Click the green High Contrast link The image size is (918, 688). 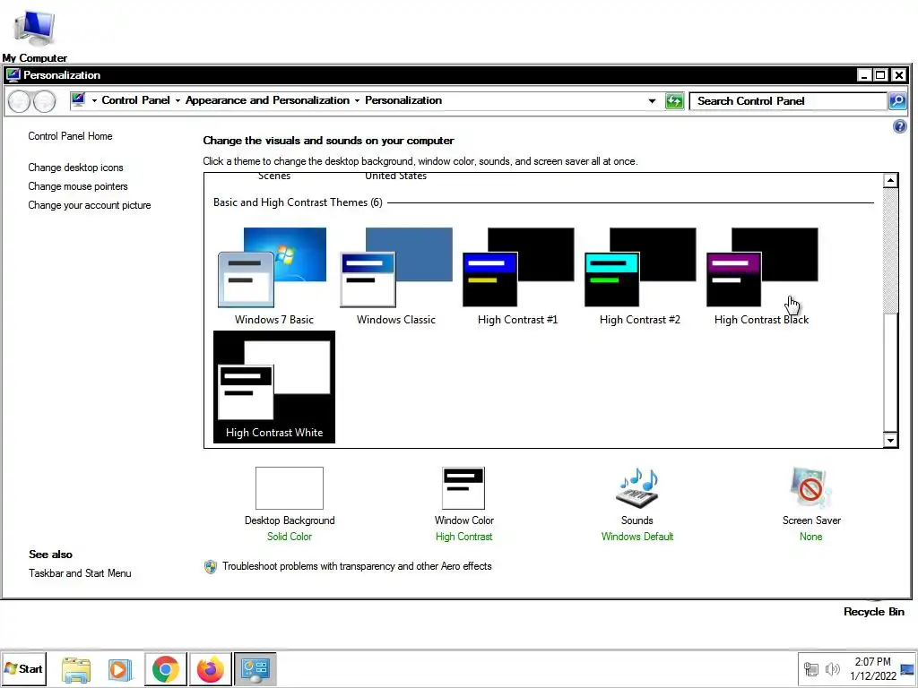click(x=463, y=537)
